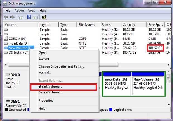Sort by Free Space column header
This screenshot has height=121, width=173.
[x=156, y=25]
